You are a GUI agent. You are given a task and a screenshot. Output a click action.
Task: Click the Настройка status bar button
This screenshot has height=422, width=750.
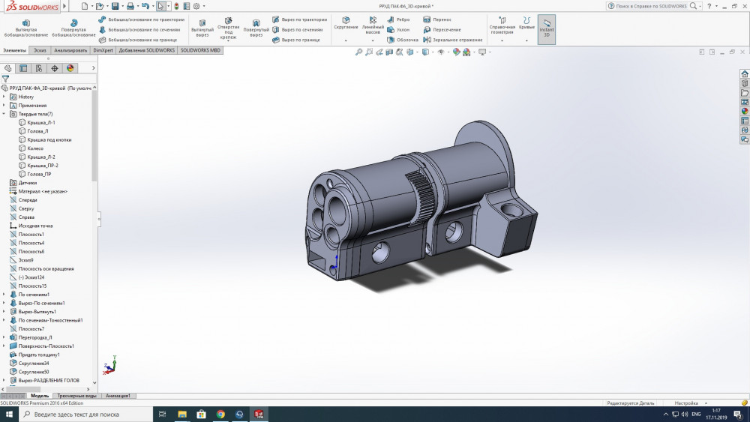tap(685, 403)
